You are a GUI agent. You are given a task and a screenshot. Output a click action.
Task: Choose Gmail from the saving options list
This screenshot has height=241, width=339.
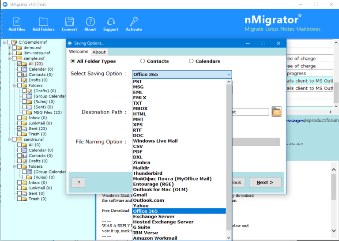140,195
